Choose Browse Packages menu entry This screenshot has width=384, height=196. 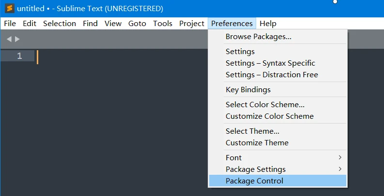click(258, 36)
